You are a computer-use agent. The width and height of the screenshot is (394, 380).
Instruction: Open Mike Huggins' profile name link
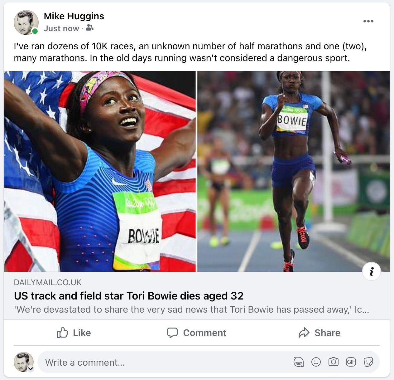74,16
